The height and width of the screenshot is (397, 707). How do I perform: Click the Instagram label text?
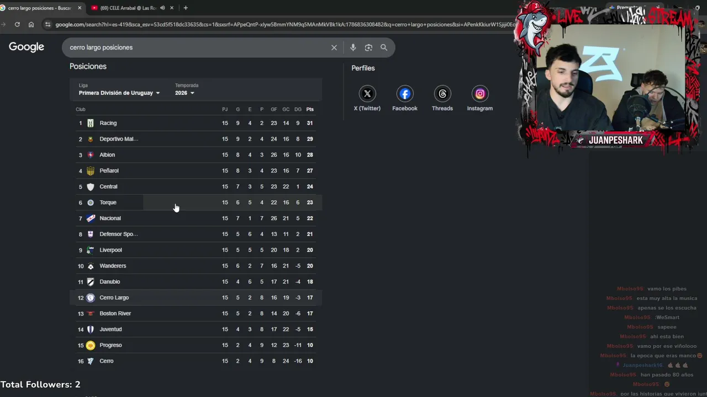point(480,108)
